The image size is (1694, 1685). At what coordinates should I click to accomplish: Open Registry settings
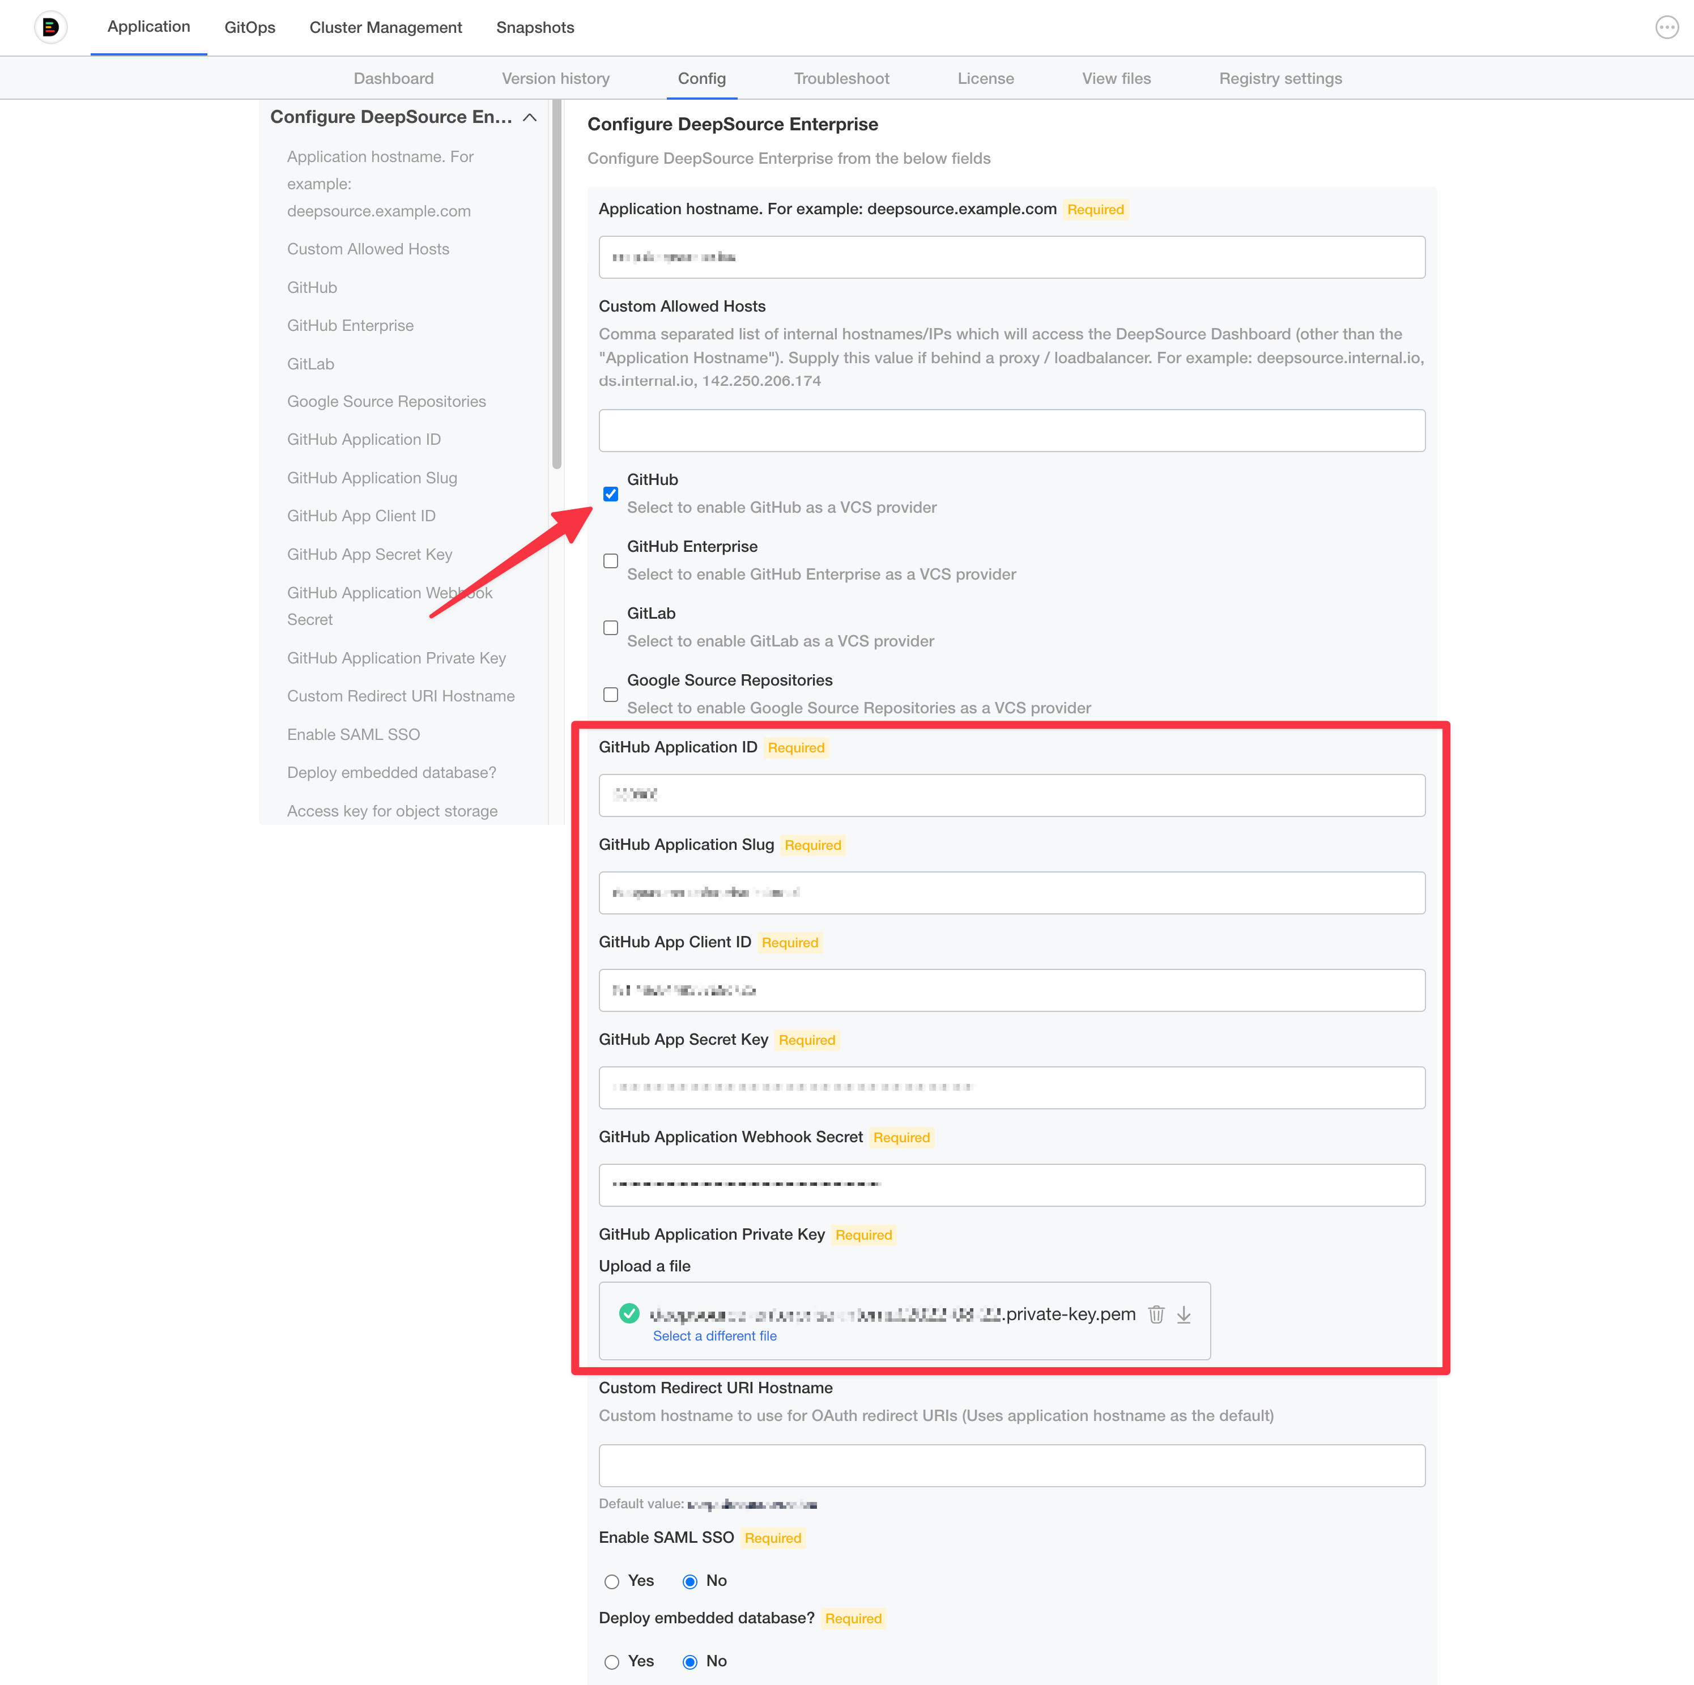(1279, 78)
